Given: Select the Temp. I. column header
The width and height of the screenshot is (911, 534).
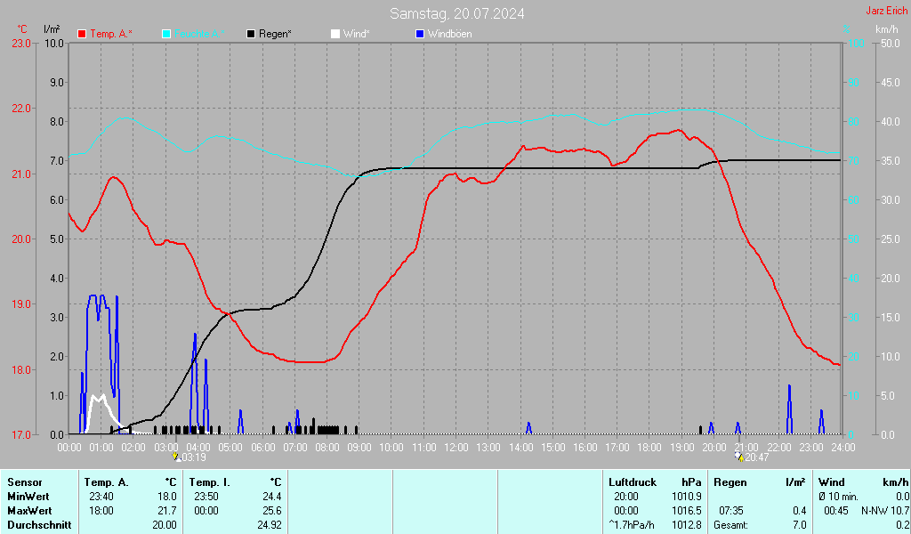Looking at the screenshot, I should pos(209,481).
